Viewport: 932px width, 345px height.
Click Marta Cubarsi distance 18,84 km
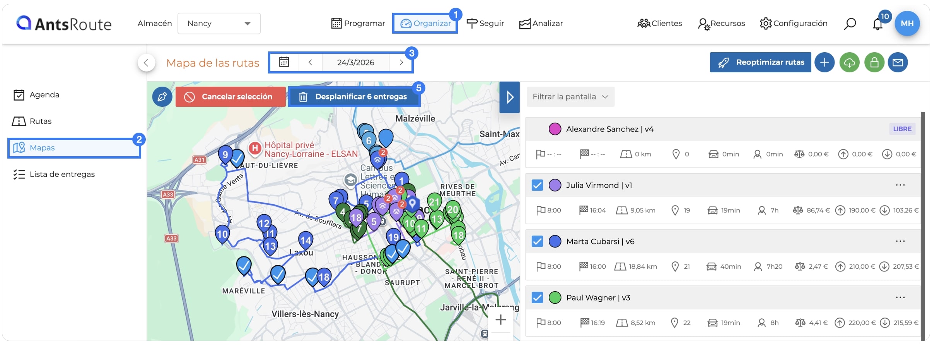click(636, 266)
